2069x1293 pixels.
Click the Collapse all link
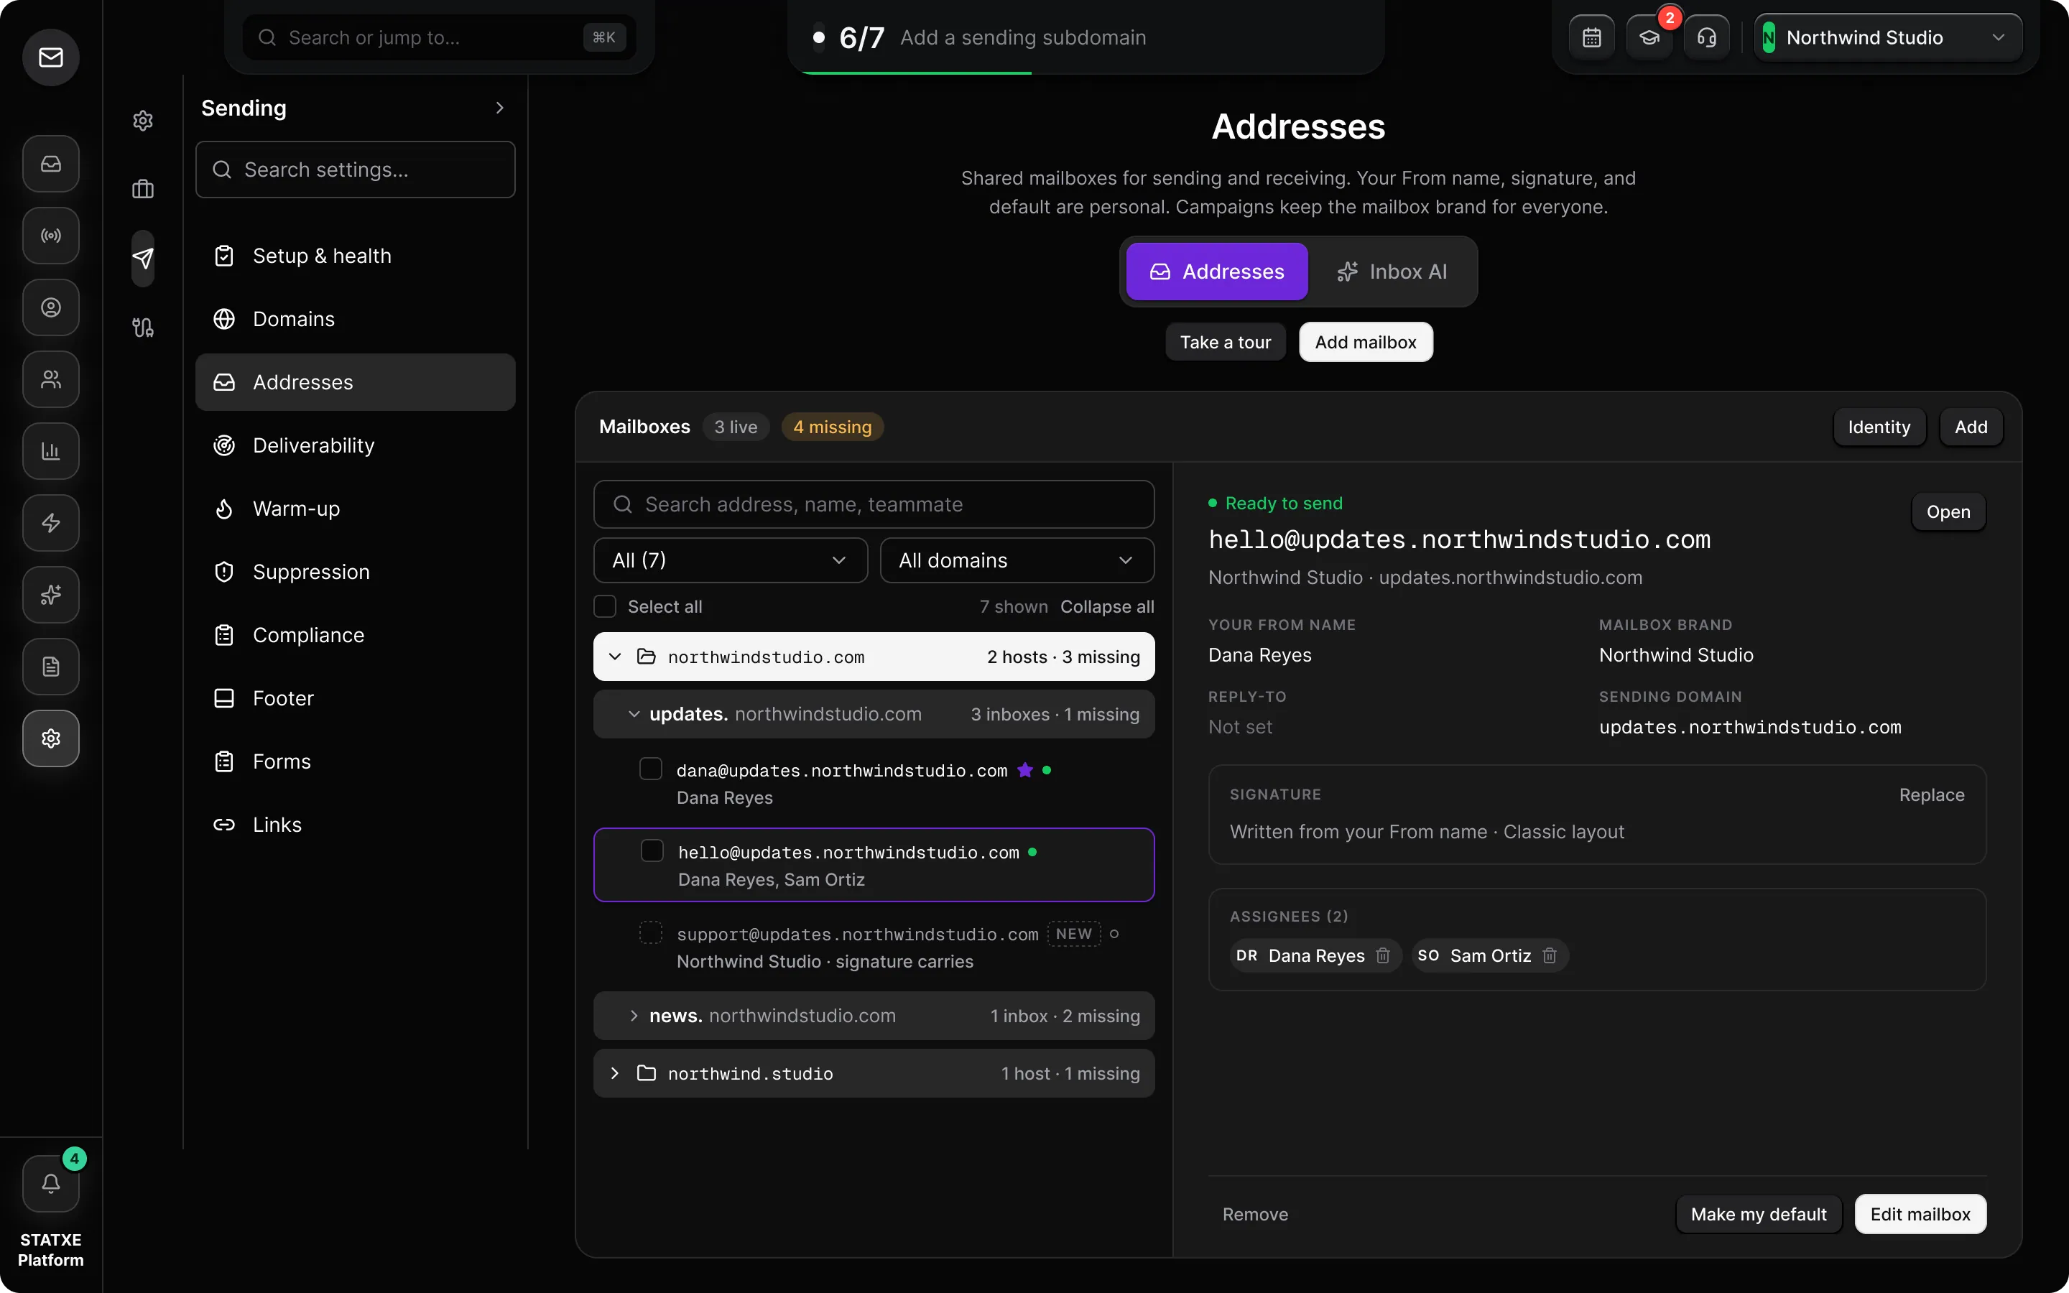(x=1107, y=606)
